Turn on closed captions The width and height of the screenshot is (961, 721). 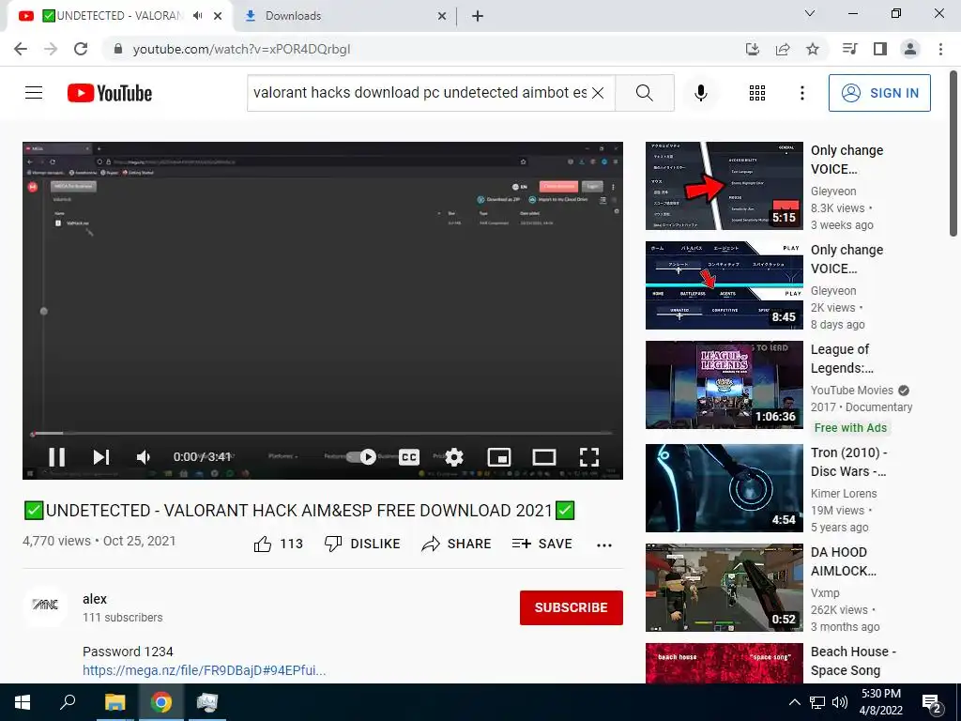point(409,457)
